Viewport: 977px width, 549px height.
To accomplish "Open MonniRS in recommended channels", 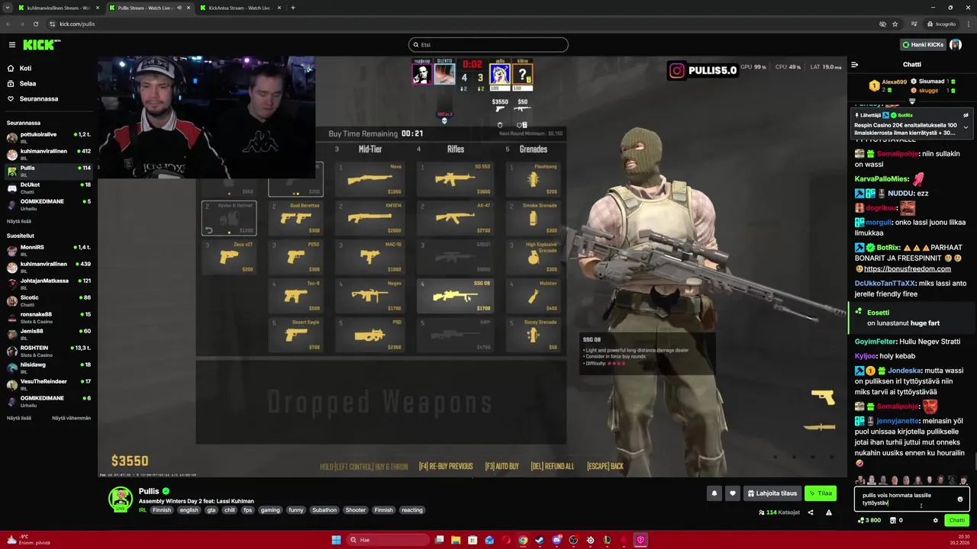I will [x=49, y=250].
